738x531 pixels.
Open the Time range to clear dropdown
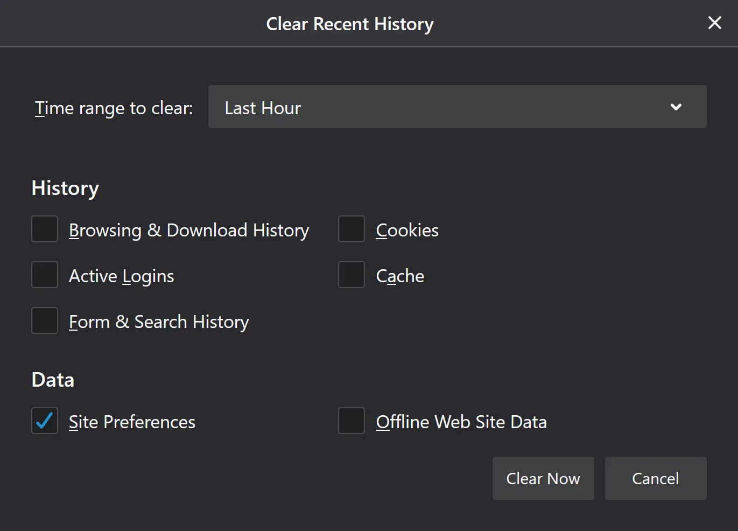[457, 107]
